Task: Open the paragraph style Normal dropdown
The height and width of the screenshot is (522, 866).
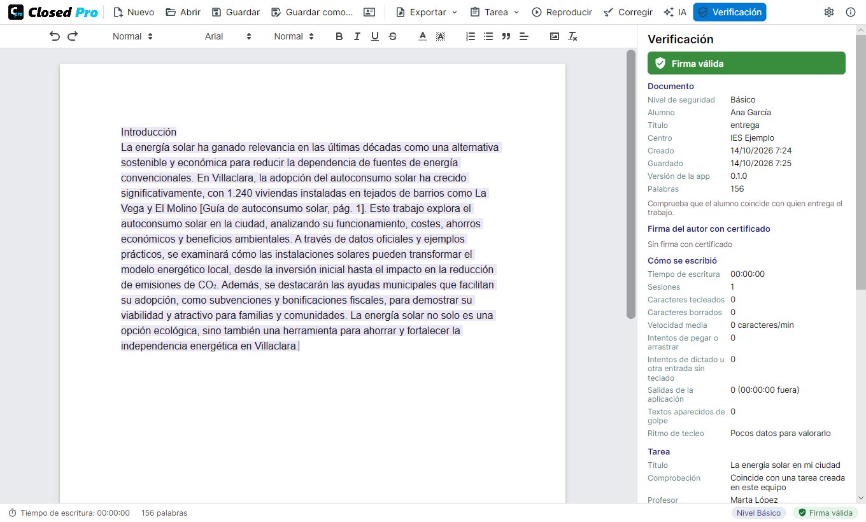Action: (x=132, y=36)
